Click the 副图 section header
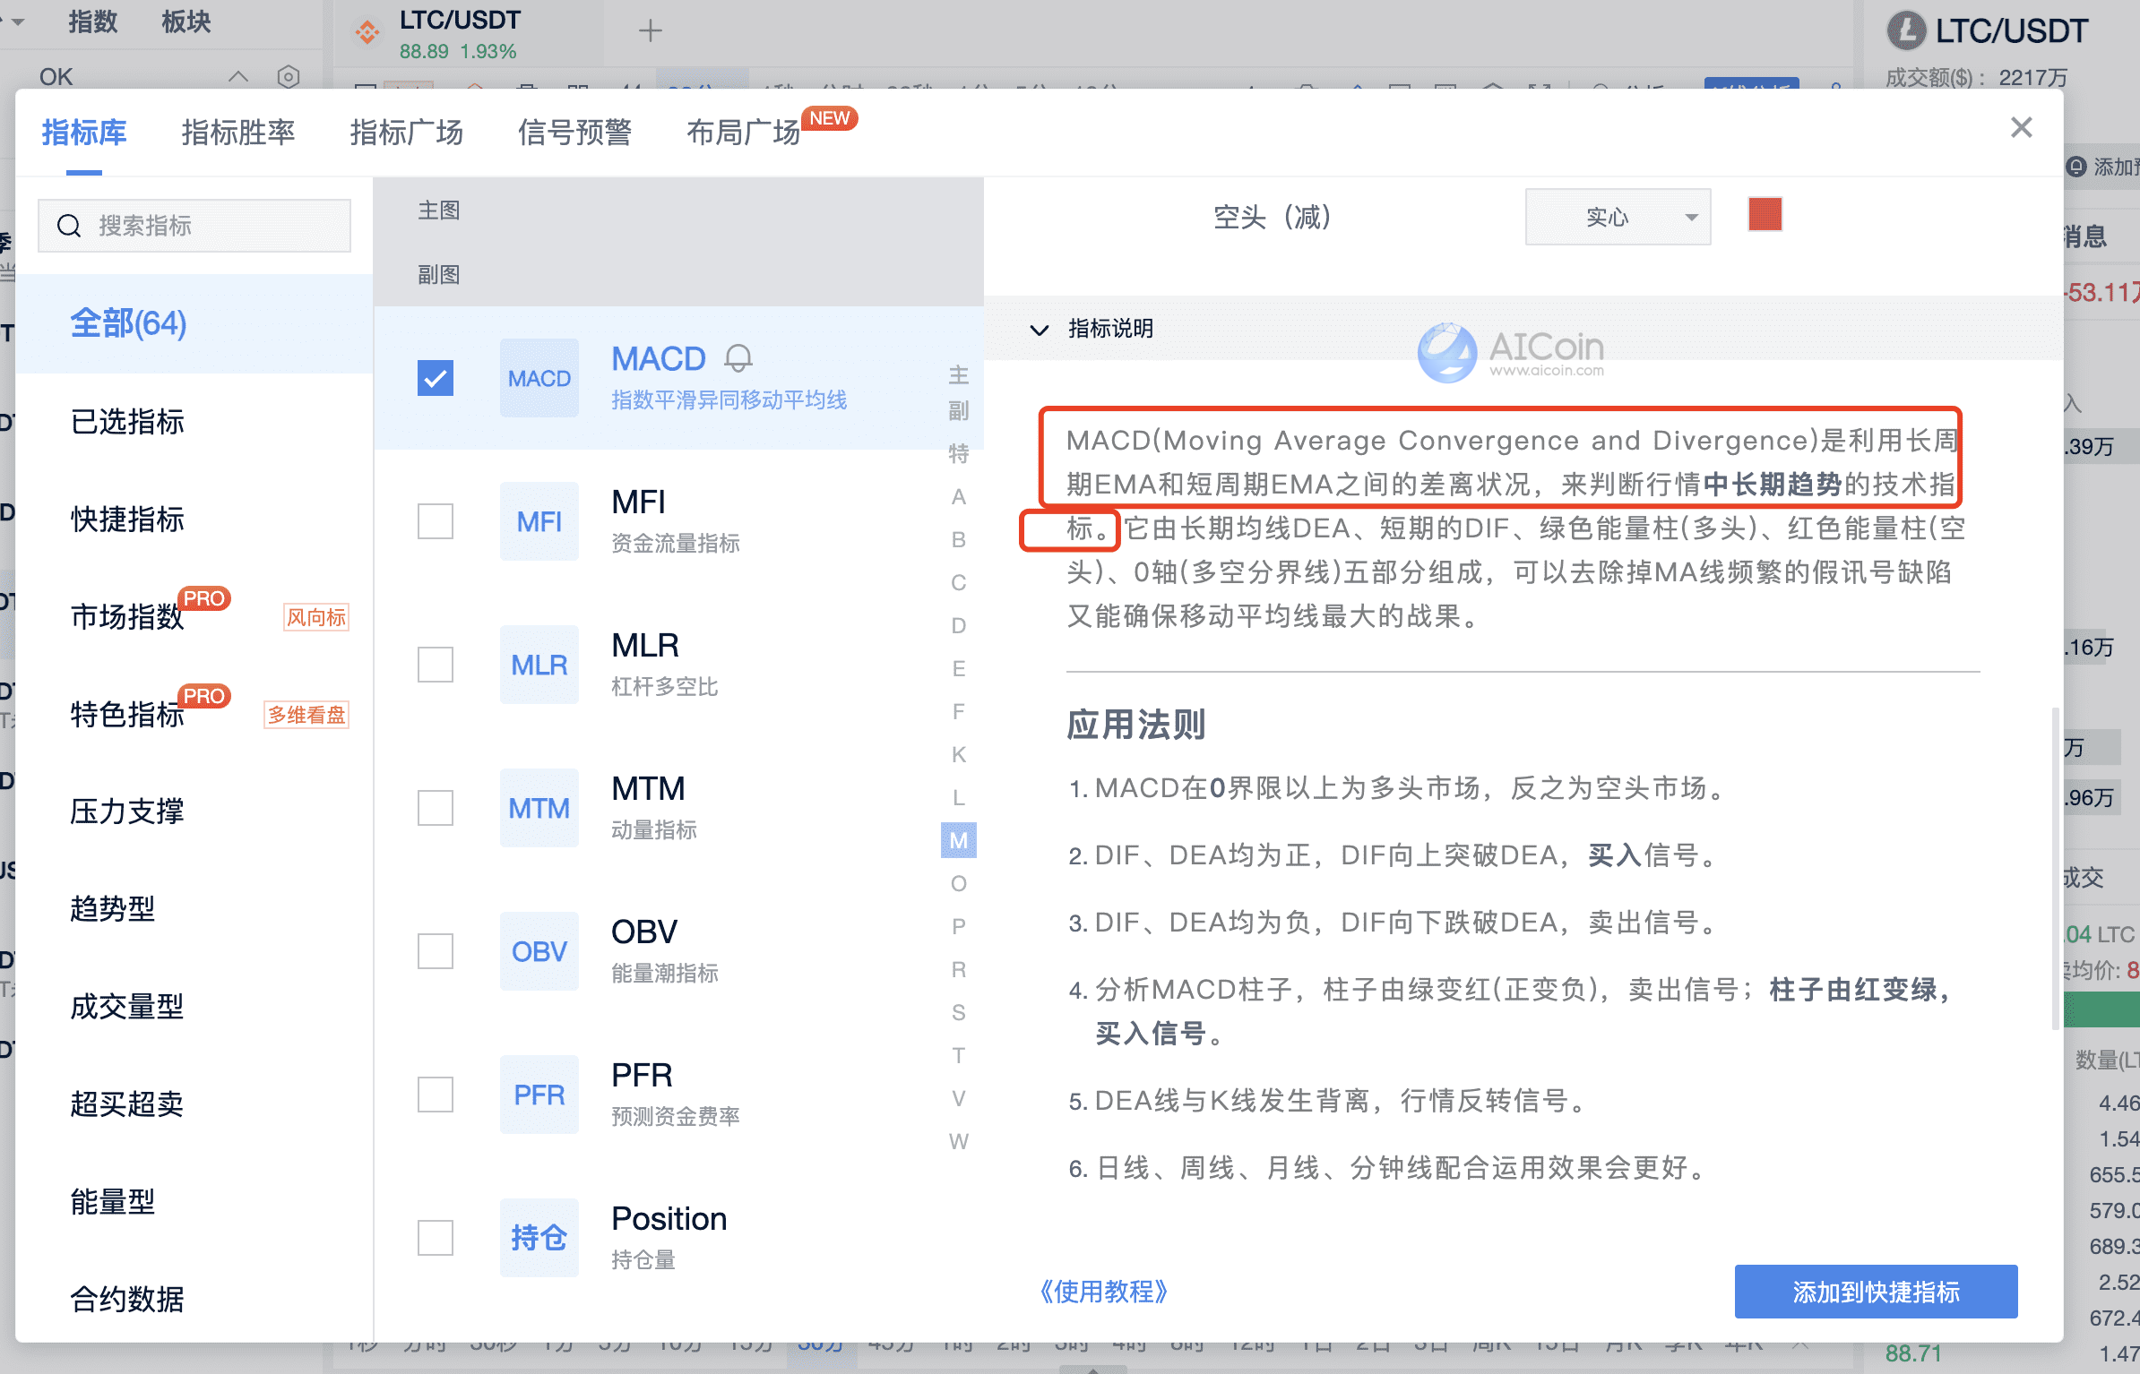The height and width of the screenshot is (1374, 2140). coord(439,275)
